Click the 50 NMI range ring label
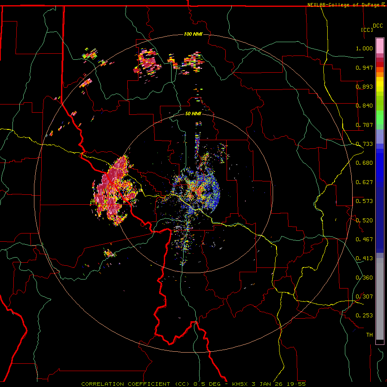 click(x=193, y=114)
